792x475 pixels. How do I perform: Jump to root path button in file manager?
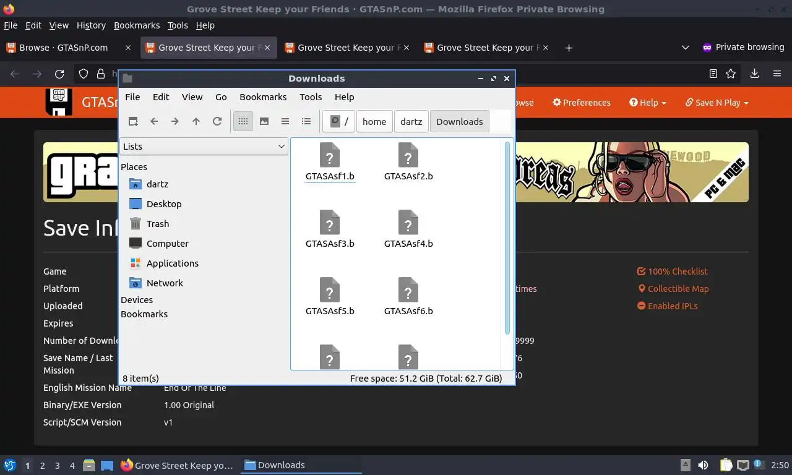(339, 121)
